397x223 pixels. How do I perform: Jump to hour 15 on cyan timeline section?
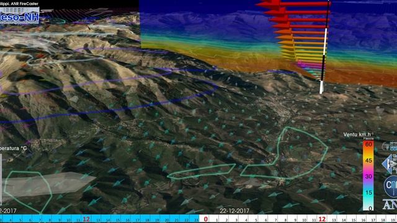tap(118, 221)
